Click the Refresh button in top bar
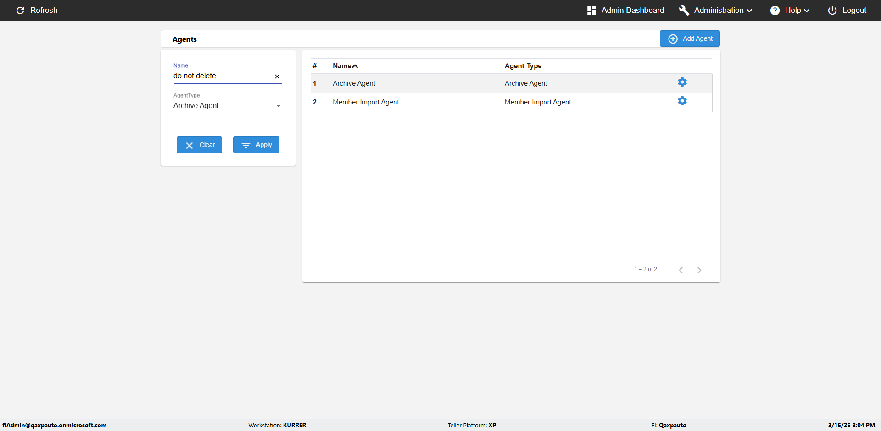The height and width of the screenshot is (431, 881). [37, 10]
